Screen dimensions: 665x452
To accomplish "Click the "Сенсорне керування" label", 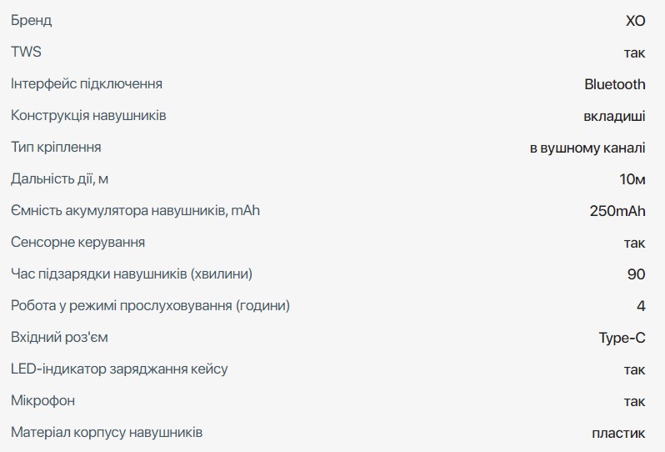I will tap(78, 242).
